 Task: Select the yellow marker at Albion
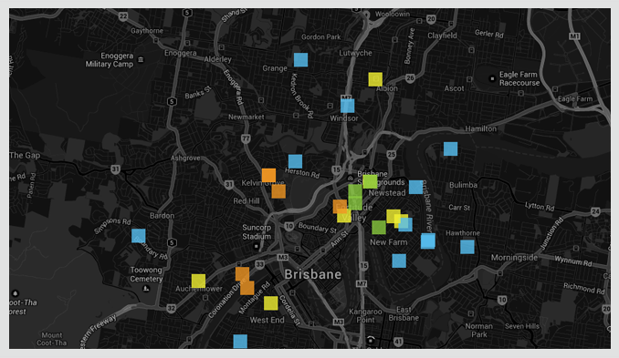(375, 79)
